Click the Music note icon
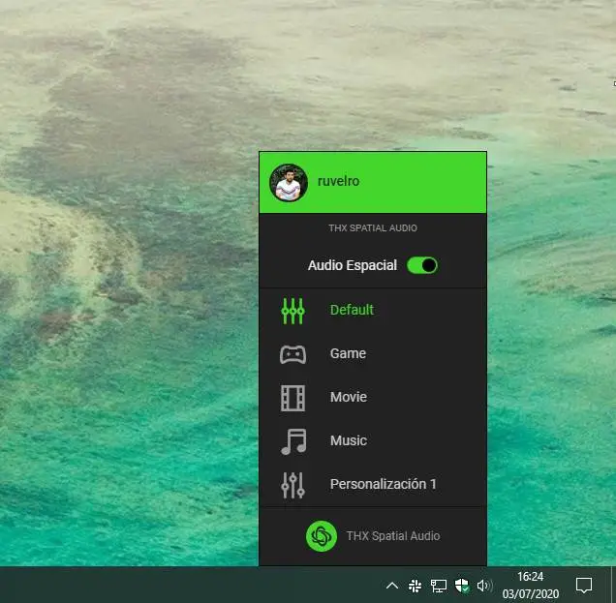 point(293,441)
